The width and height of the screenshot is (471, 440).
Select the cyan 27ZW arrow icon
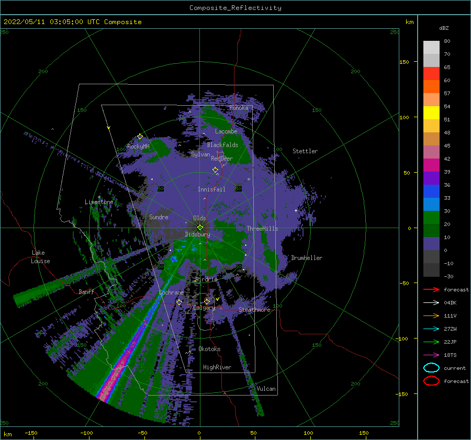click(x=431, y=329)
